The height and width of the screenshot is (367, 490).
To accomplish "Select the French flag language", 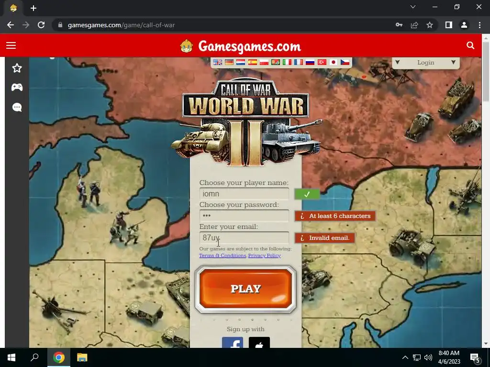I will [x=299, y=62].
